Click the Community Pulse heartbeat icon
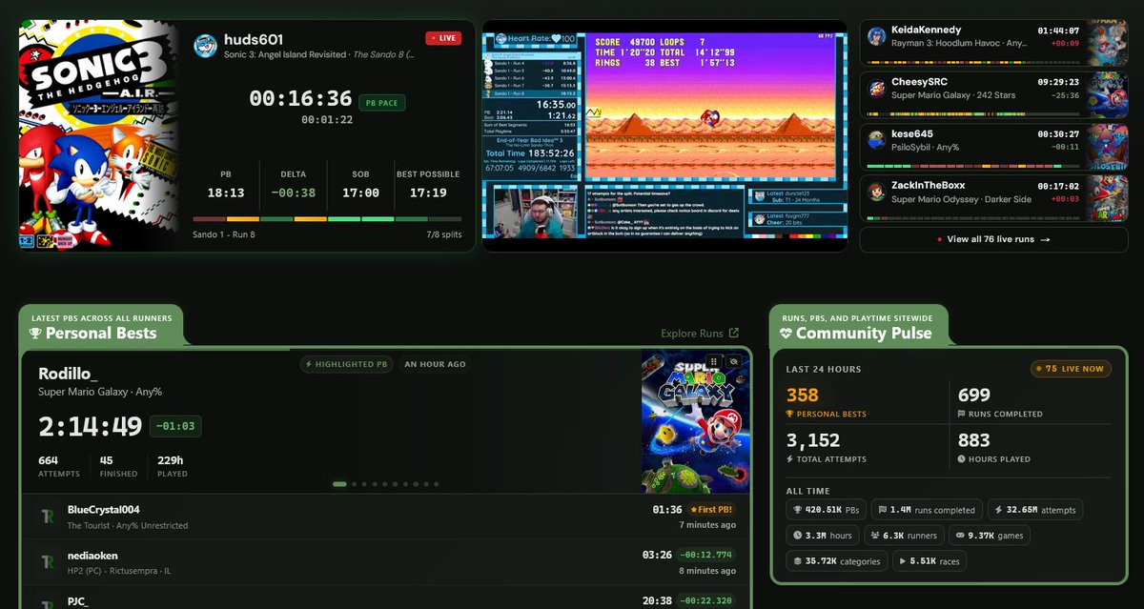The width and height of the screenshot is (1144, 609). (786, 334)
